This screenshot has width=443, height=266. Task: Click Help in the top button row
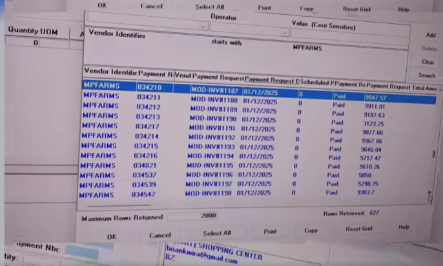coord(404,10)
